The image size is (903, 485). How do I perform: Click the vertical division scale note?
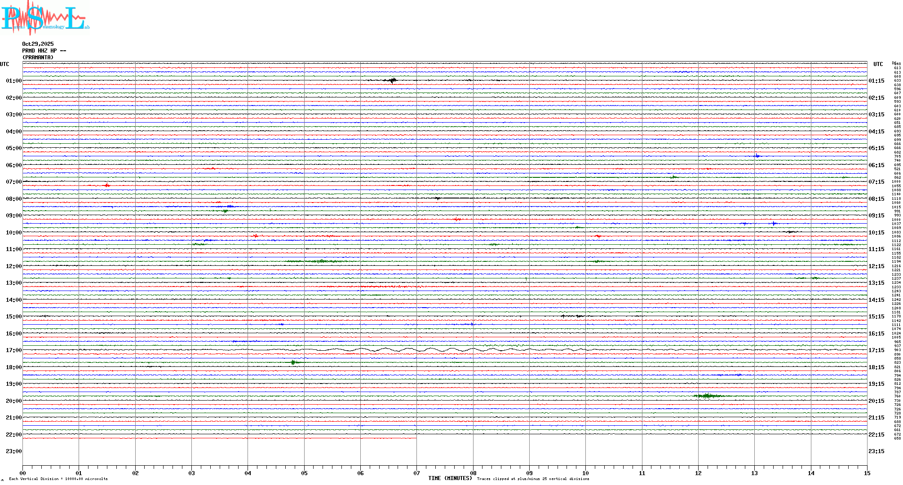coord(58,479)
